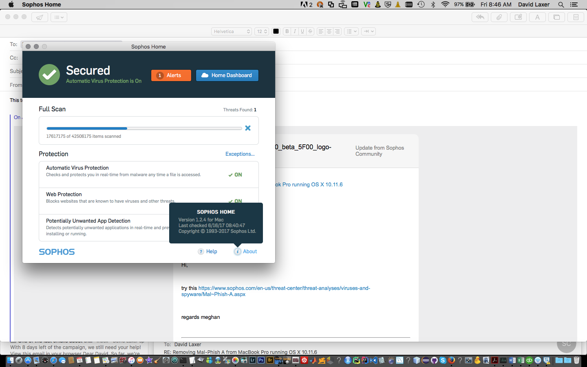Click the Sophos shield menu bar icon
This screenshot has width=587, height=367.
388,4
